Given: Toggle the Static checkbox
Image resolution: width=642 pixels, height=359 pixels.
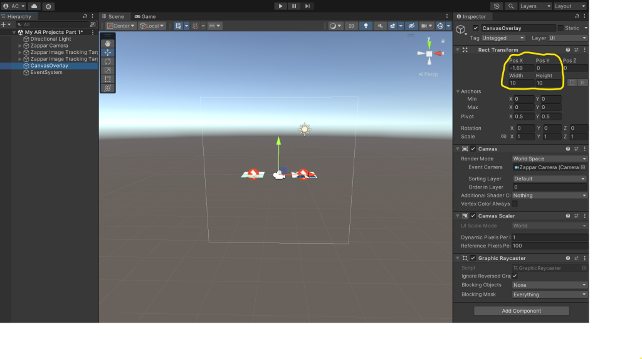Looking at the screenshot, I should pos(560,28).
